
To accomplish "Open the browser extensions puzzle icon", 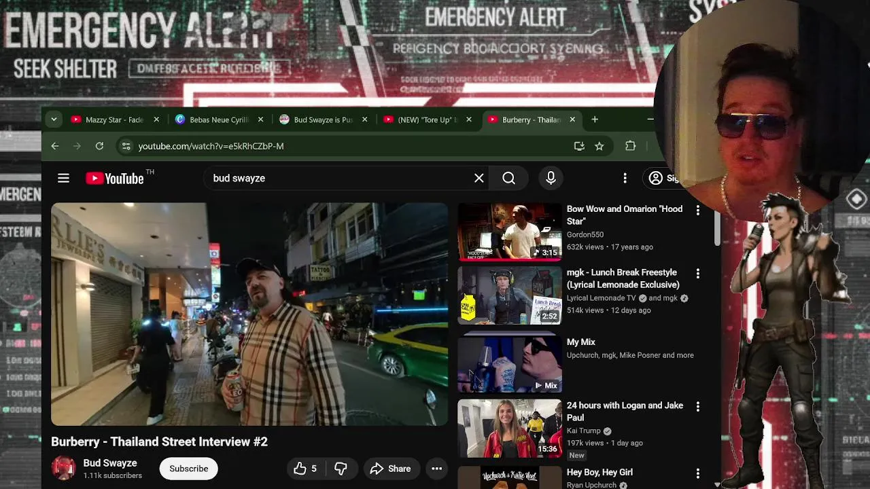I will click(630, 146).
